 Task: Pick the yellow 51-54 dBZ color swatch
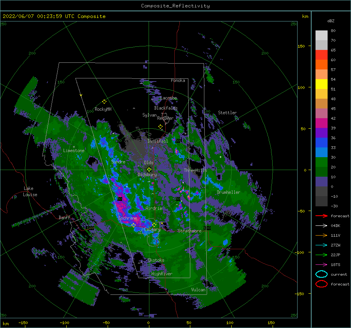(321, 84)
